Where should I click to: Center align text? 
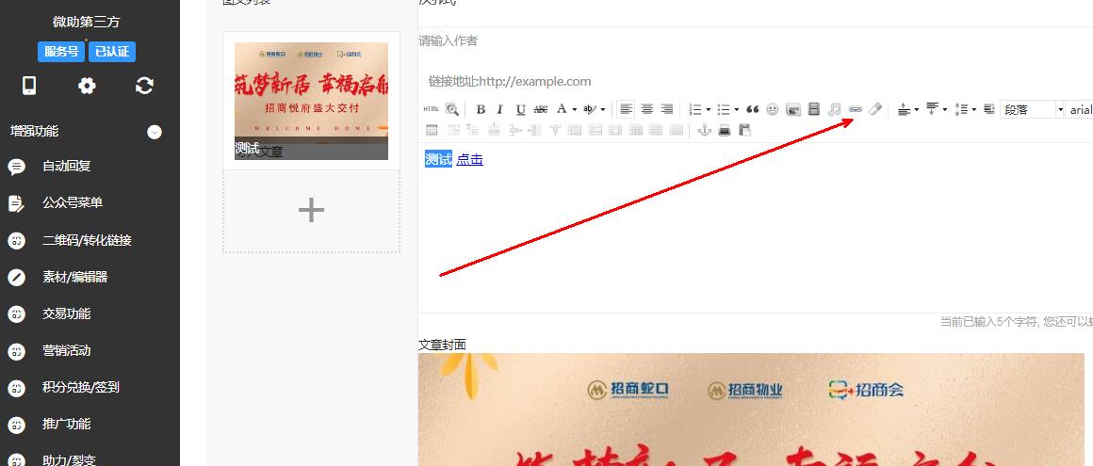click(647, 109)
